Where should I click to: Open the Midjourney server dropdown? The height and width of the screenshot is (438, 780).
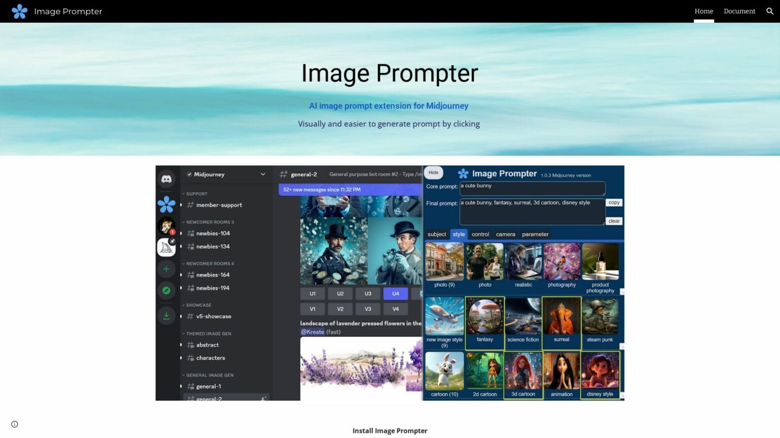coord(263,174)
